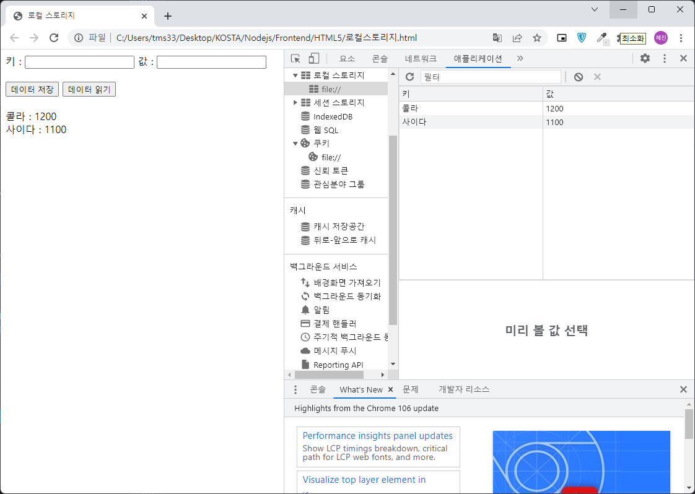The height and width of the screenshot is (494, 695).
Task: Select the 애플리케이션 tab
Action: [478, 58]
